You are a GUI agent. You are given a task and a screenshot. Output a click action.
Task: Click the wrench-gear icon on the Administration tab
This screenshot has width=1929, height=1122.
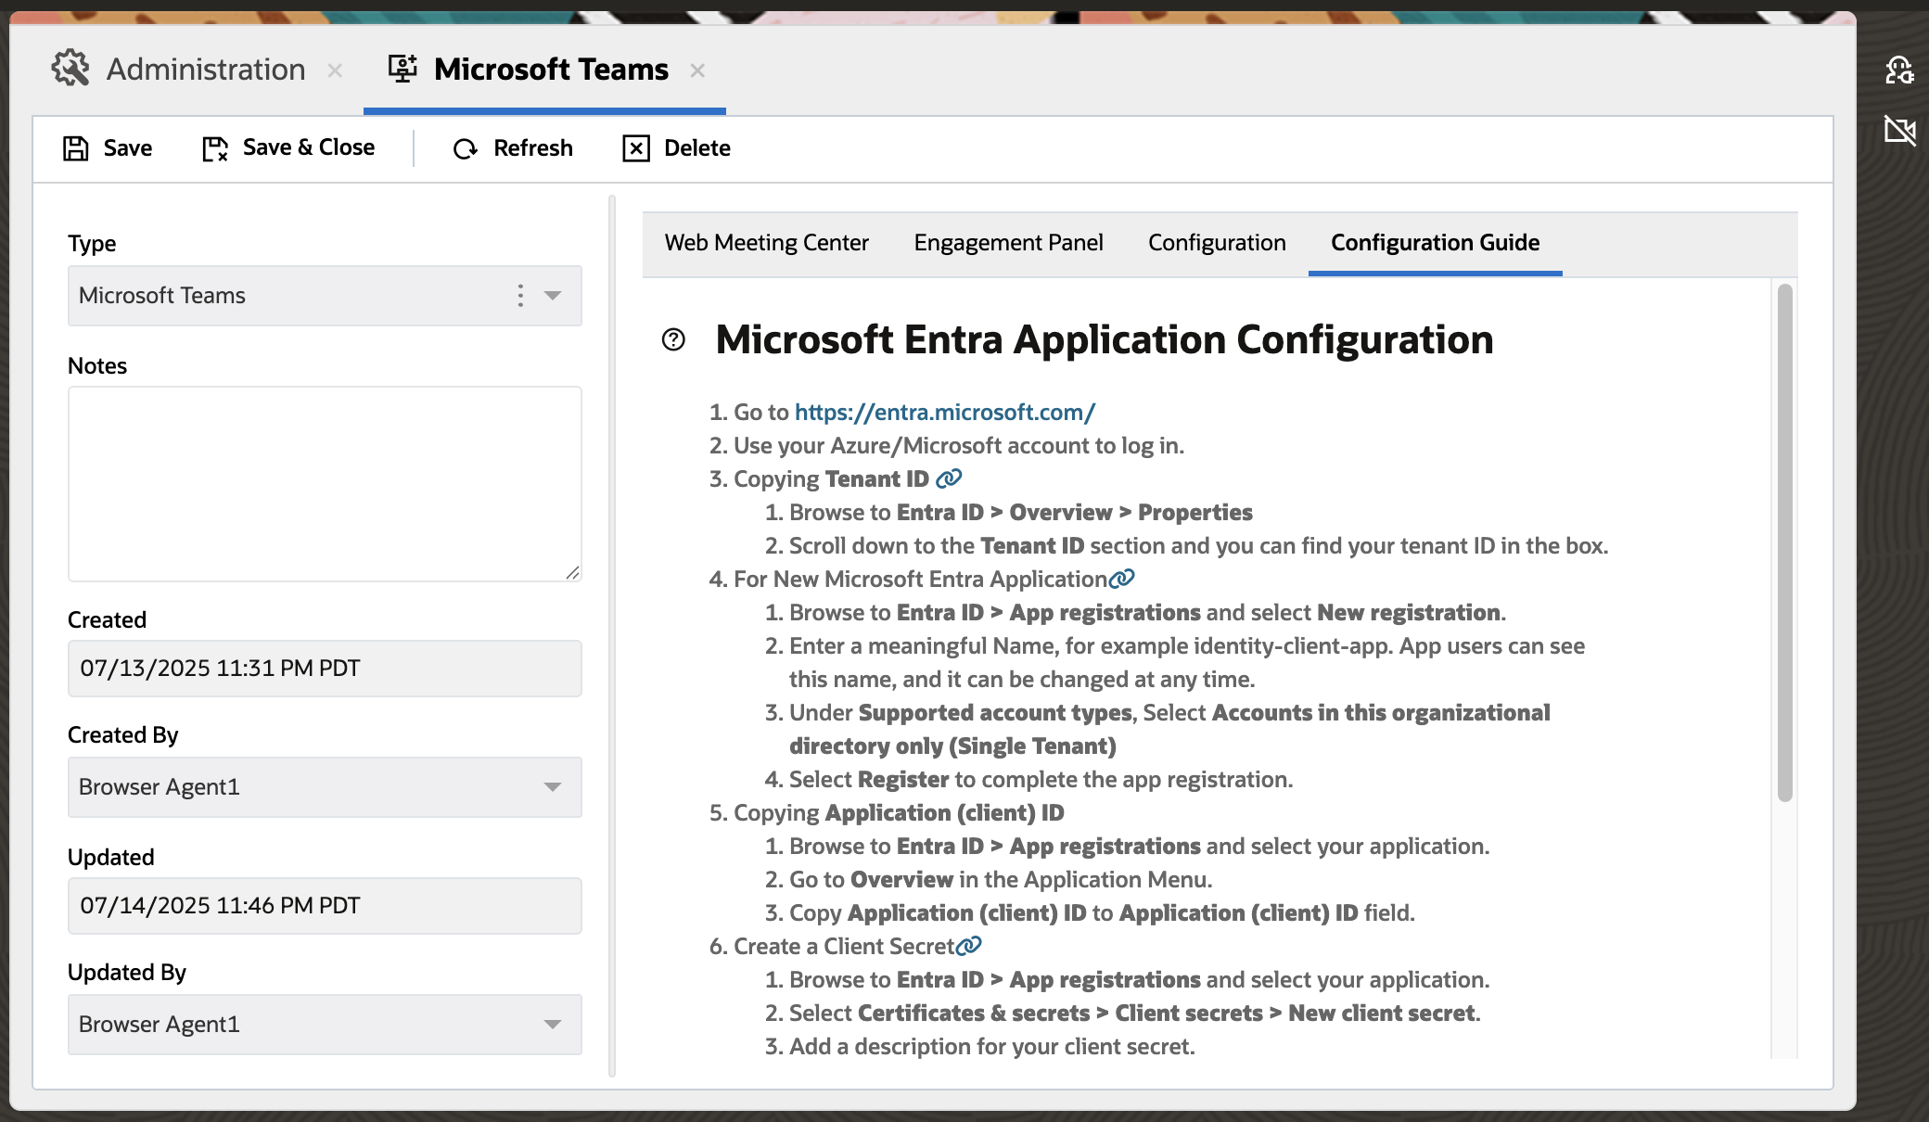pos(70,68)
